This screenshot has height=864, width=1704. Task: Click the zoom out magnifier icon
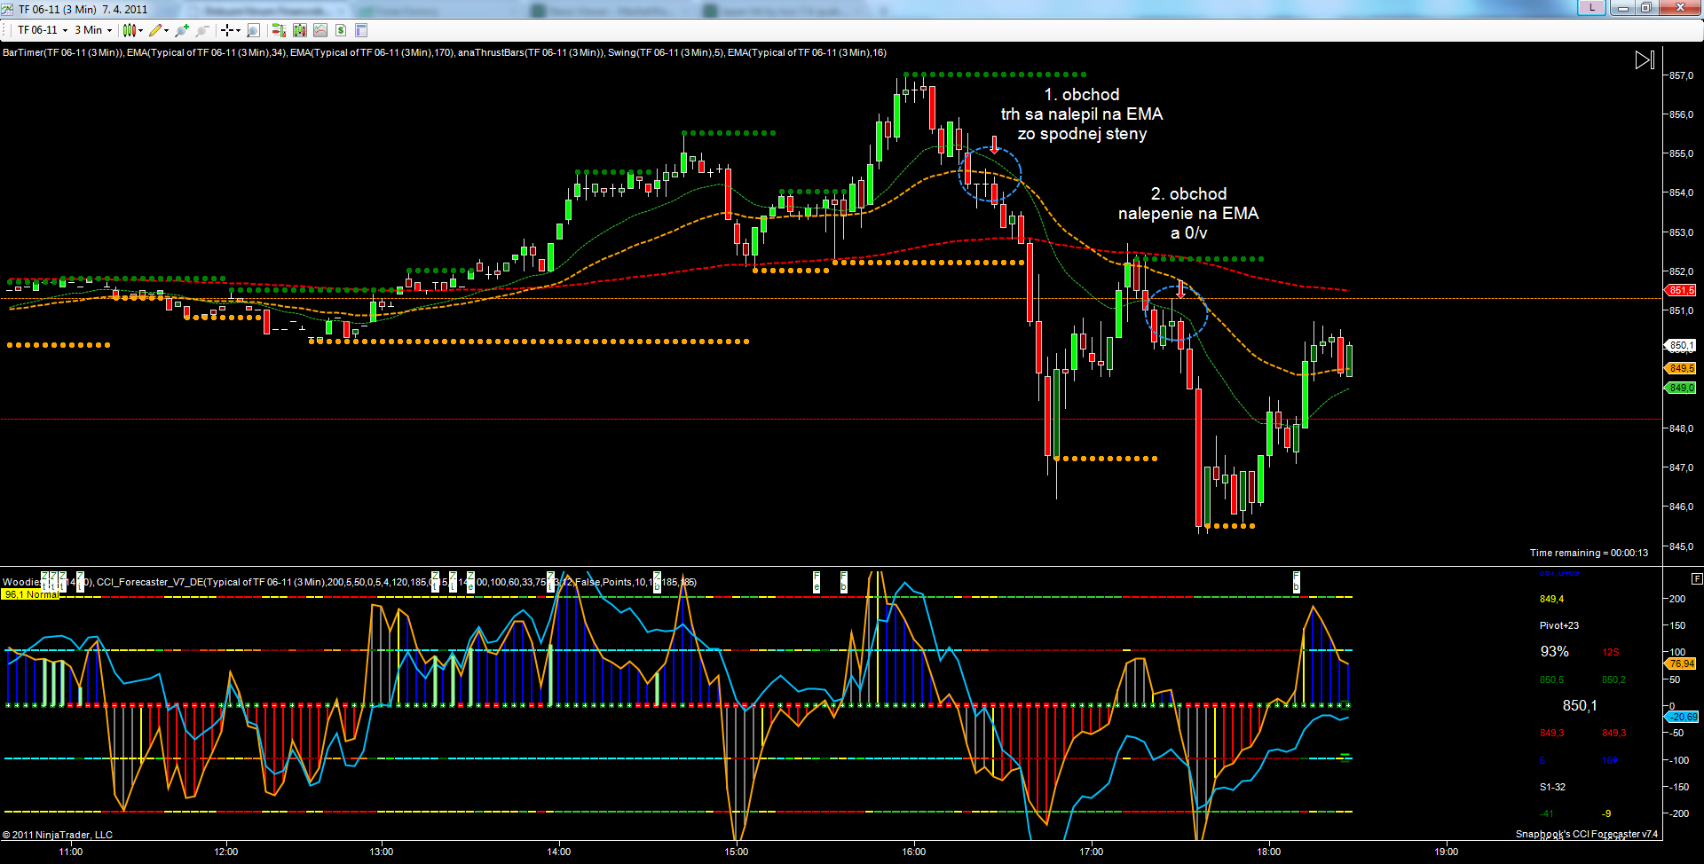(x=202, y=30)
